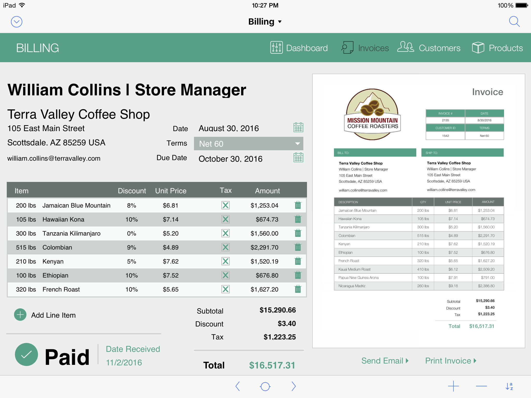Open calendar picker for invoice Date
Image resolution: width=531 pixels, height=398 pixels.
[x=298, y=127]
